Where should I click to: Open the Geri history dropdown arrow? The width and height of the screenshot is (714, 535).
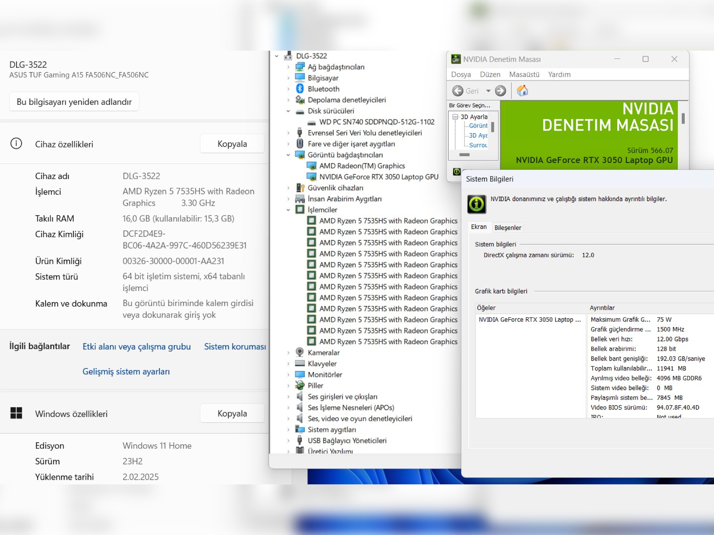(488, 91)
